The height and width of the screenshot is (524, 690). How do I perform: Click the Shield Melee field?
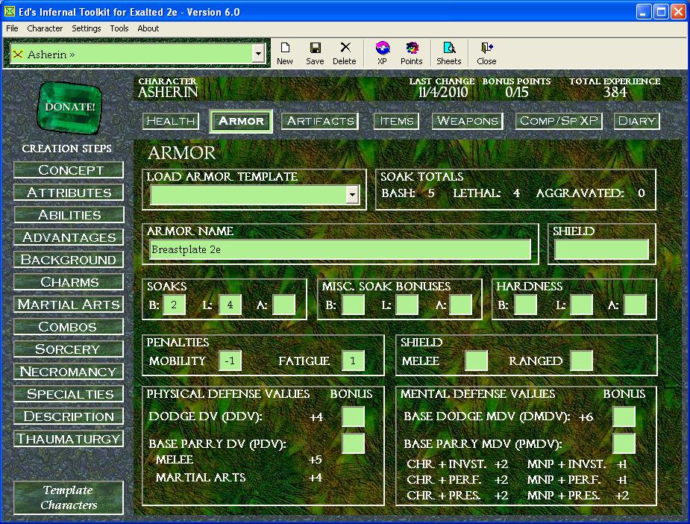tap(476, 361)
